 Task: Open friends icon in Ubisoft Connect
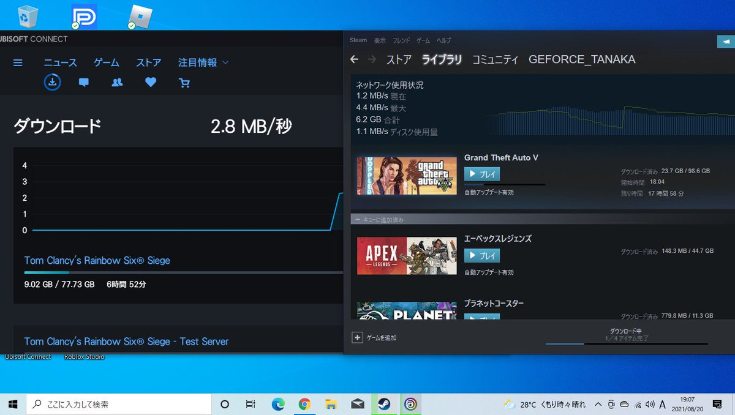click(x=118, y=83)
